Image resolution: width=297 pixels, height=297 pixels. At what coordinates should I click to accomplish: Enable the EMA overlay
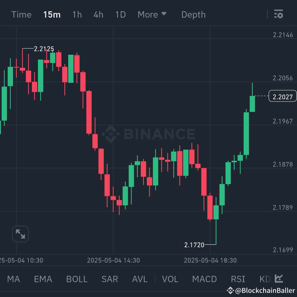click(x=43, y=279)
